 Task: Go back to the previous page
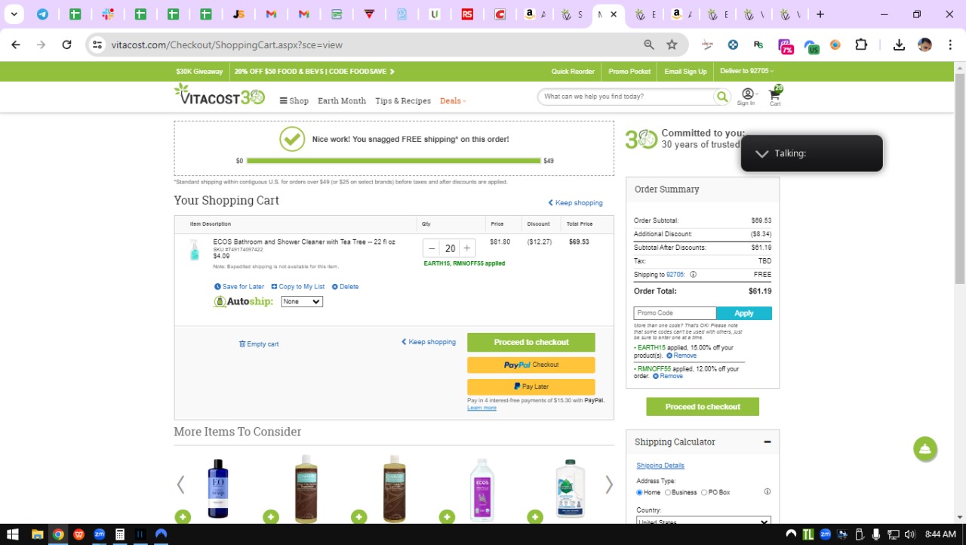[x=16, y=45]
